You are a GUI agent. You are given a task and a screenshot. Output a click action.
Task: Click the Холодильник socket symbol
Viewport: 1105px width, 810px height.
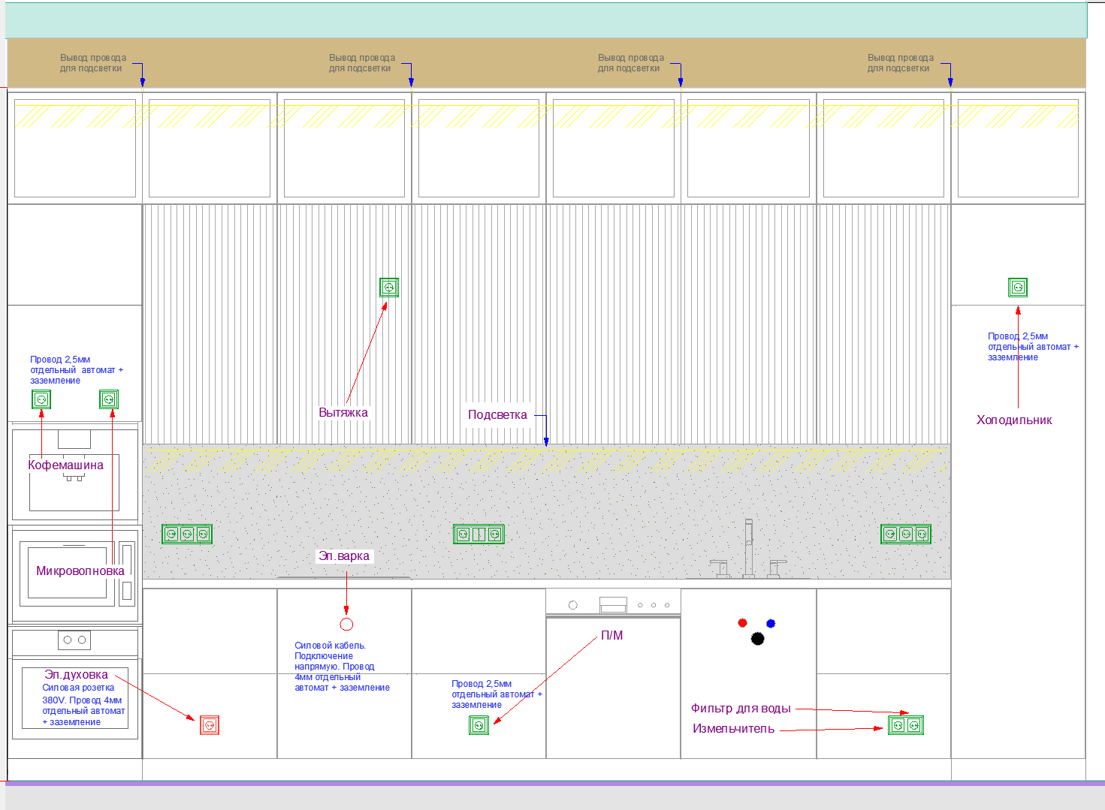pos(1018,288)
